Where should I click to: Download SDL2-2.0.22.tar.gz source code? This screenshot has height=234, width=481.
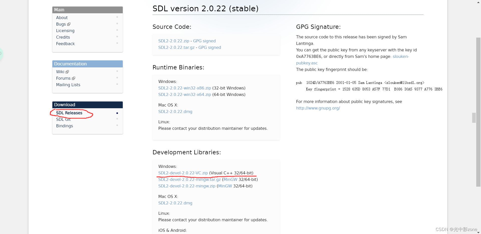coord(176,47)
